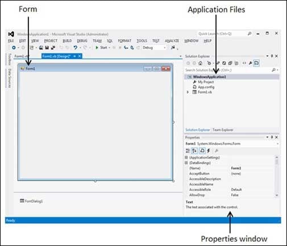Pin the Solution Explorer panel

click(272, 56)
